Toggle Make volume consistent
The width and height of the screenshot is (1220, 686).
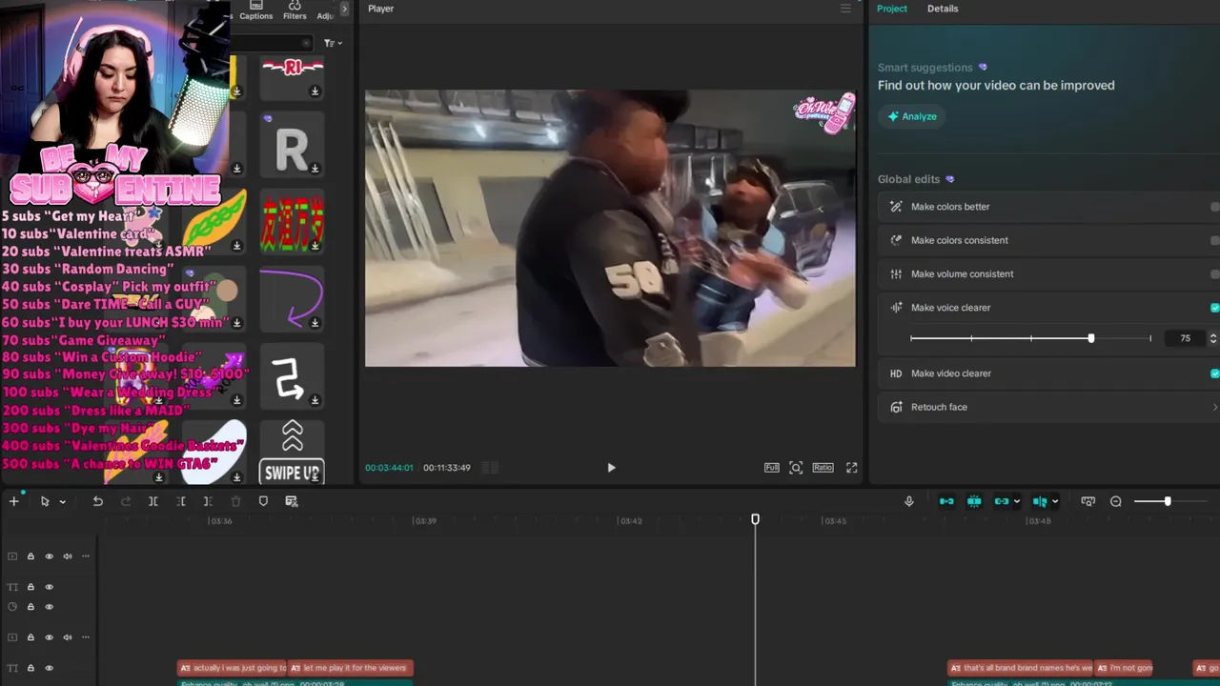(x=1214, y=274)
